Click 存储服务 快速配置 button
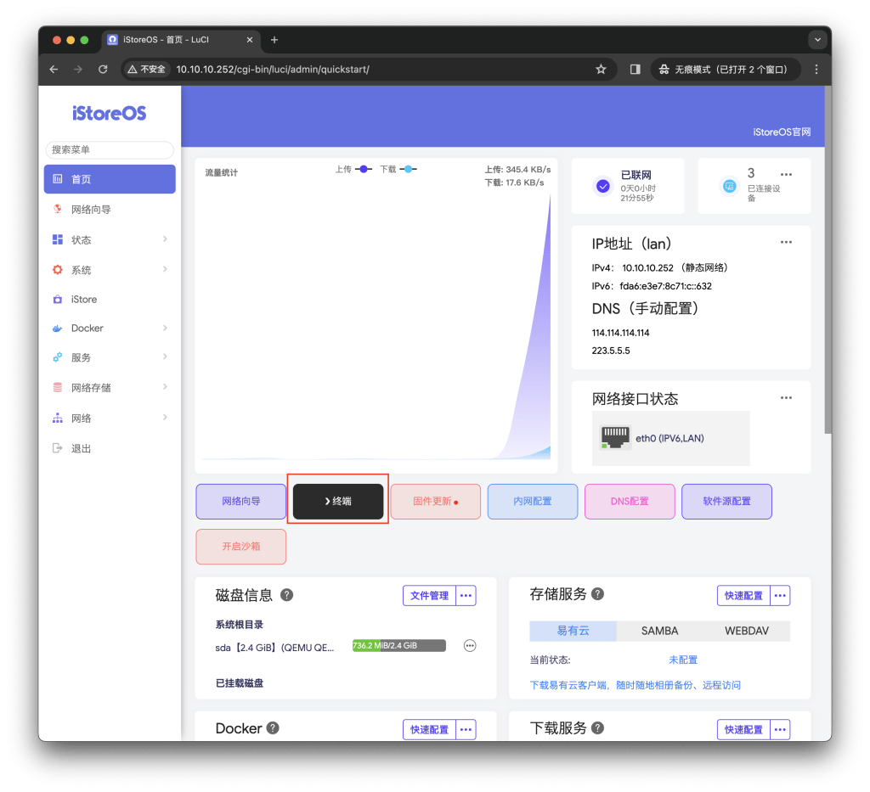The width and height of the screenshot is (870, 792). 743,596
